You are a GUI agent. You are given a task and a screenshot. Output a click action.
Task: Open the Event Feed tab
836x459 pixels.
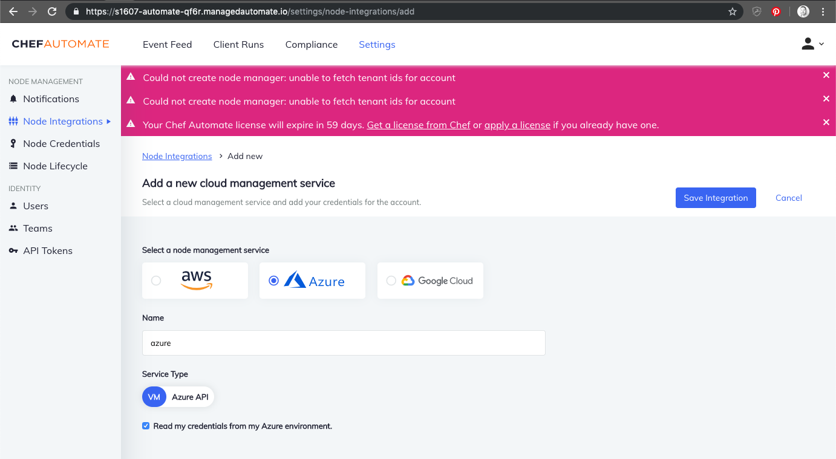167,44
